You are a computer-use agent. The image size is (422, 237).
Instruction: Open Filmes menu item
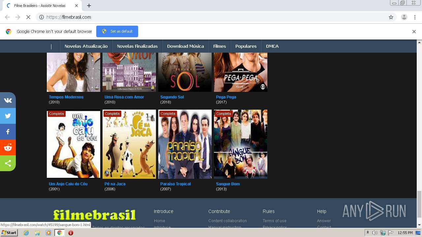(x=220, y=46)
